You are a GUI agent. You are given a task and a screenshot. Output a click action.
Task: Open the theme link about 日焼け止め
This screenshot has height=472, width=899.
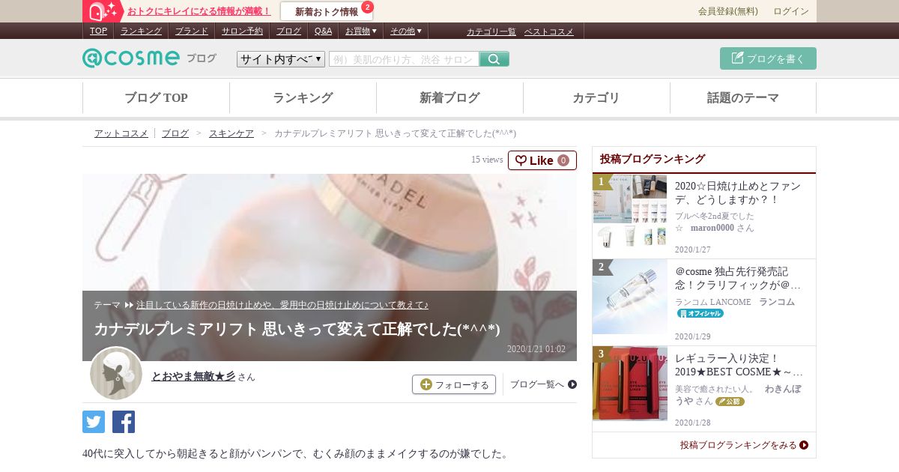(282, 305)
